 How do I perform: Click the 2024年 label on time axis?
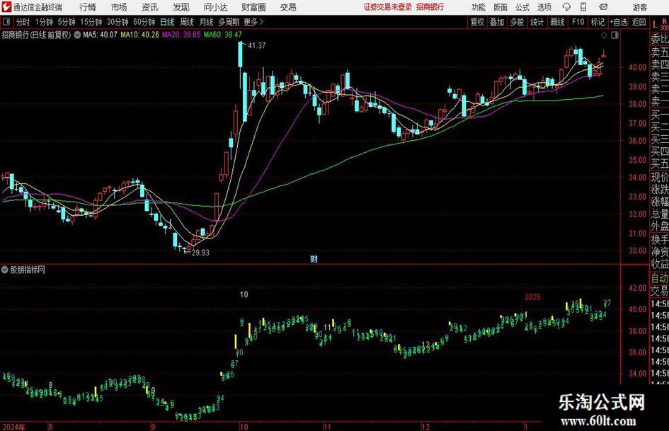[x=13, y=427]
